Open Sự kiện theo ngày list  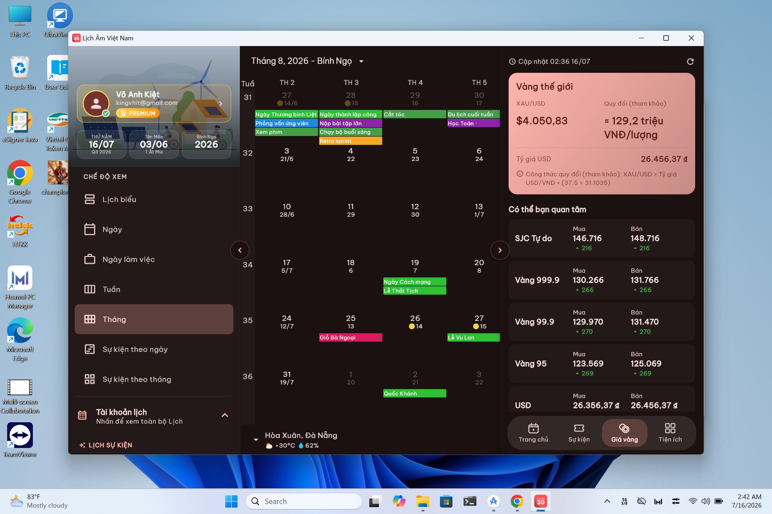pos(154,349)
